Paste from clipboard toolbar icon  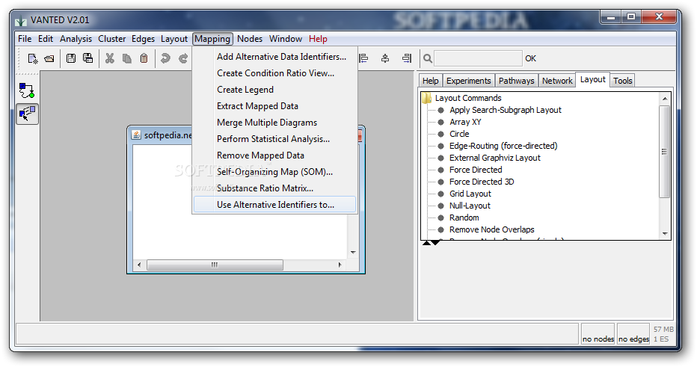(x=144, y=58)
